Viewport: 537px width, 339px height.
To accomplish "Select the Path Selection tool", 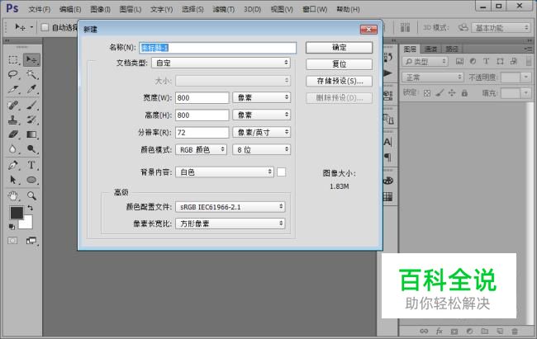I will [13, 180].
